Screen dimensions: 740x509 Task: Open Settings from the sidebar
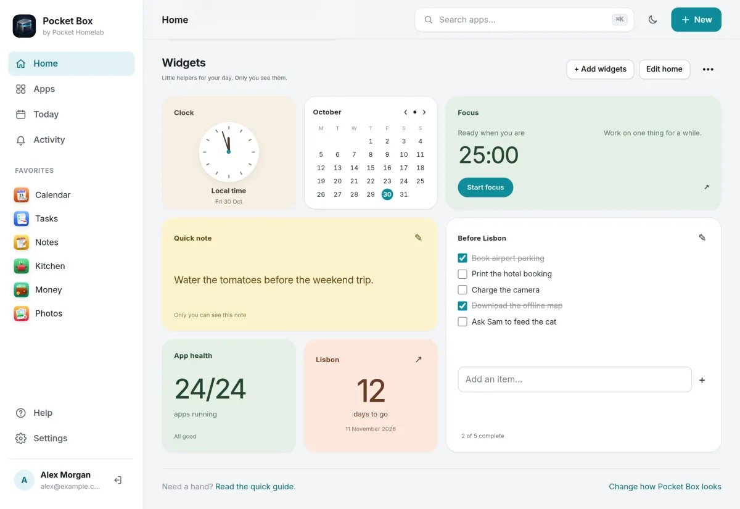click(71, 438)
